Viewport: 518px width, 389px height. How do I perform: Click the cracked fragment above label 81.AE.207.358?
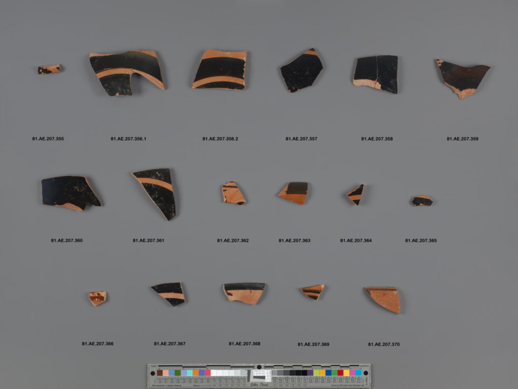coord(376,73)
